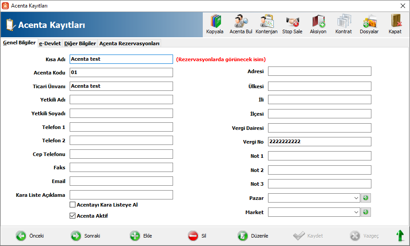Go to the Sonraki record
Image resolution: width=410 pixels, height=246 pixels.
(86, 236)
